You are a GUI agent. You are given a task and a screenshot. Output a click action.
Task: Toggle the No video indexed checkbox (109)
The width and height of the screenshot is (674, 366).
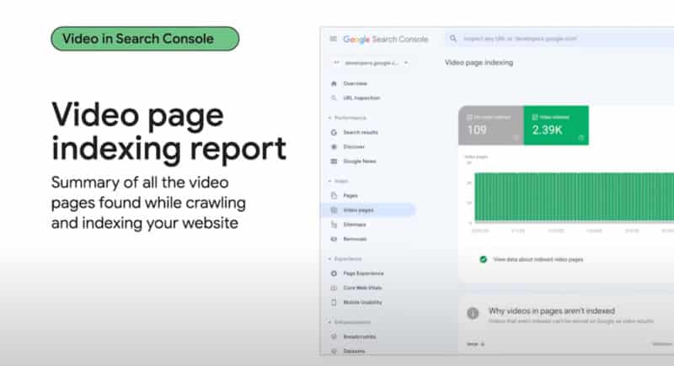[x=468, y=116]
